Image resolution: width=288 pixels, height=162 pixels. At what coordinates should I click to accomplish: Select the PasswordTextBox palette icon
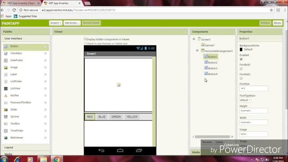(6, 103)
